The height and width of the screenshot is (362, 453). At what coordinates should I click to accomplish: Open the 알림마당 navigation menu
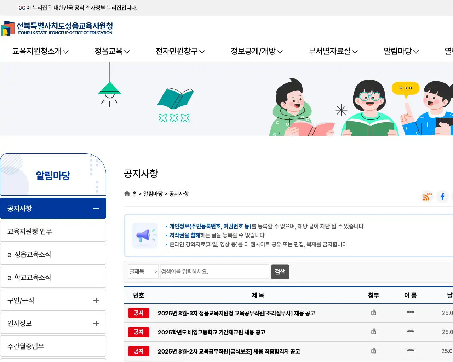click(400, 51)
